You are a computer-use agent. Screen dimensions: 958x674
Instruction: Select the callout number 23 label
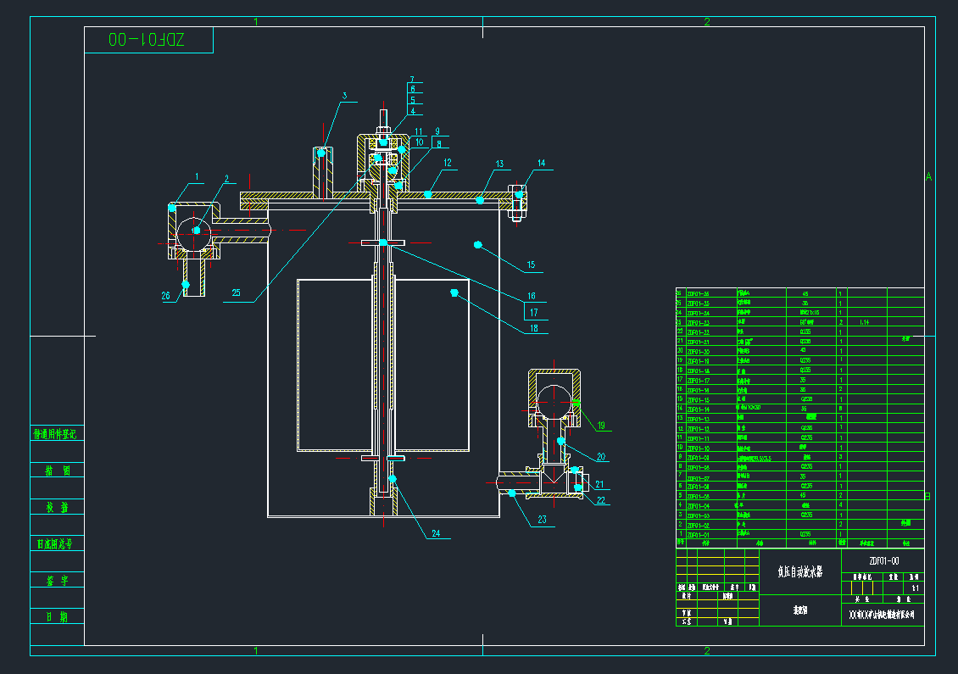click(x=542, y=521)
